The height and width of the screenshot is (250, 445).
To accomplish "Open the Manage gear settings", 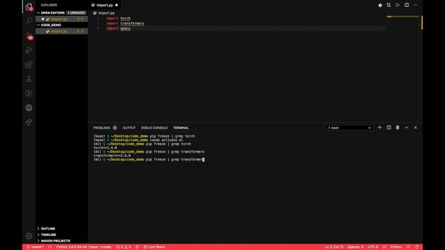I will (x=29, y=236).
